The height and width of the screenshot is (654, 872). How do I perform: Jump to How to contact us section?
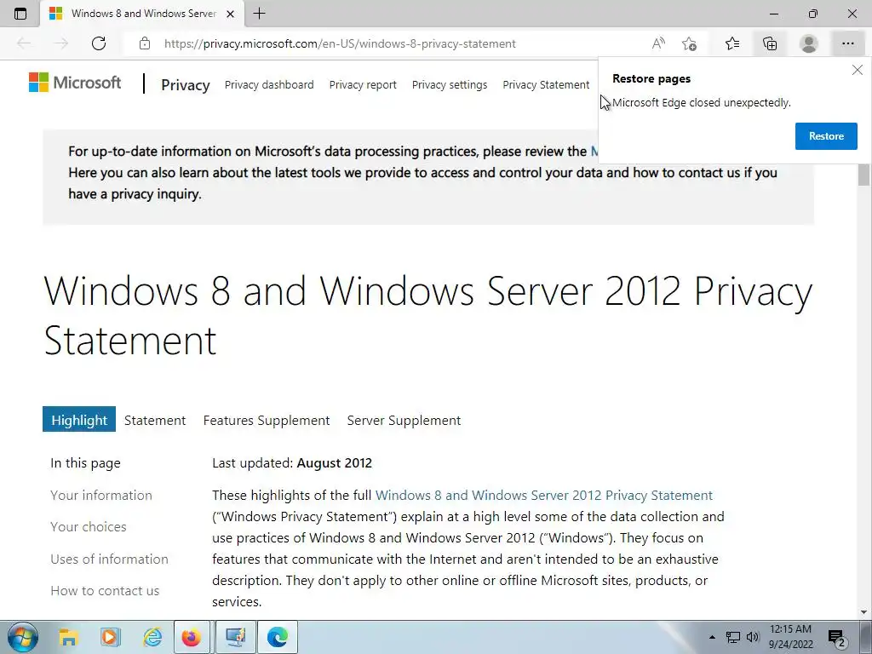105,591
